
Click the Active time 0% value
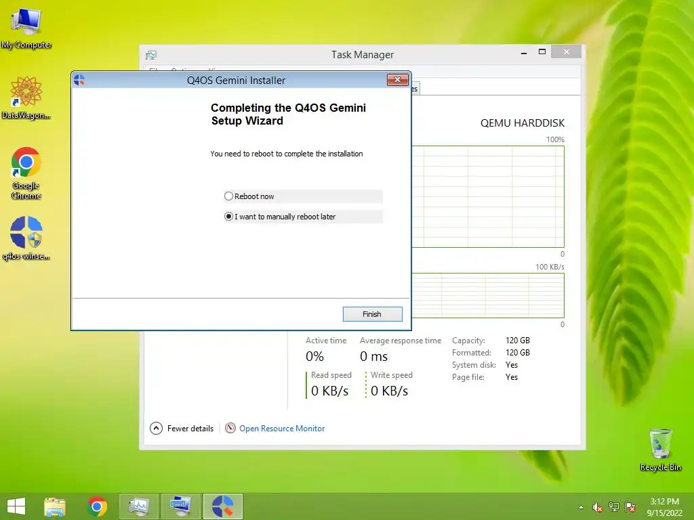pos(314,356)
